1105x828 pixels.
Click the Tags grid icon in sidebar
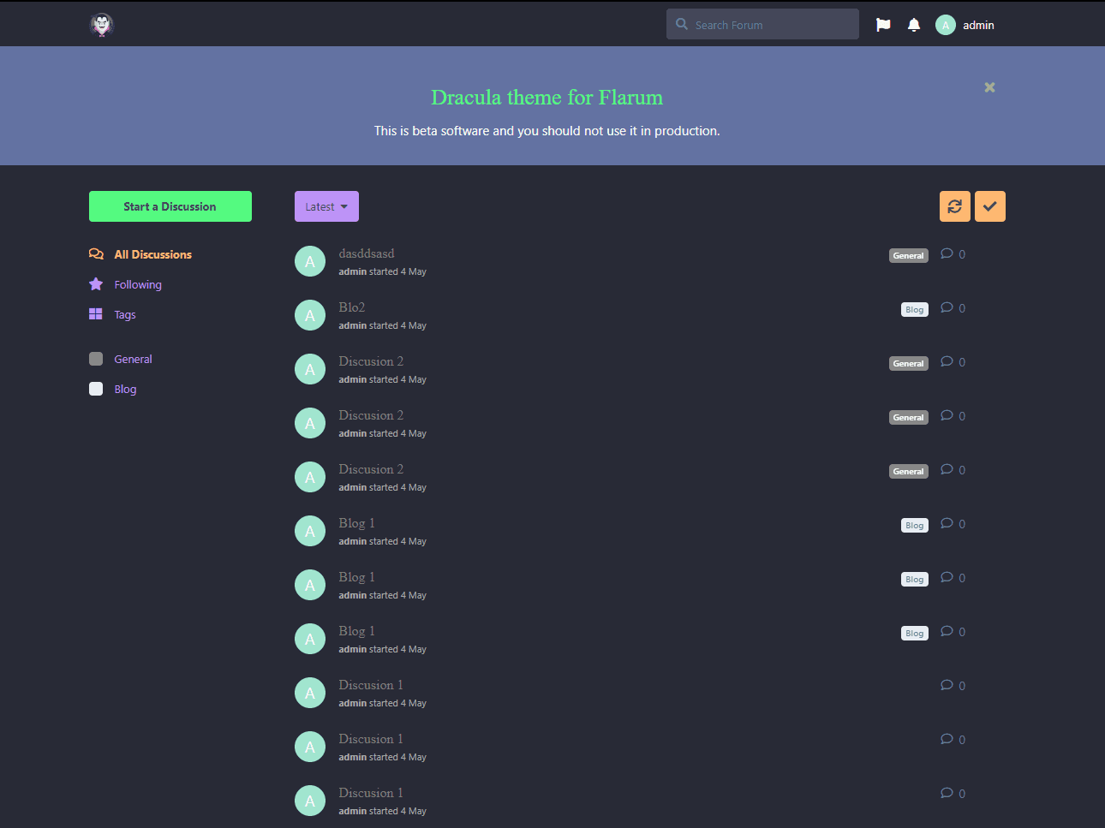(x=96, y=313)
